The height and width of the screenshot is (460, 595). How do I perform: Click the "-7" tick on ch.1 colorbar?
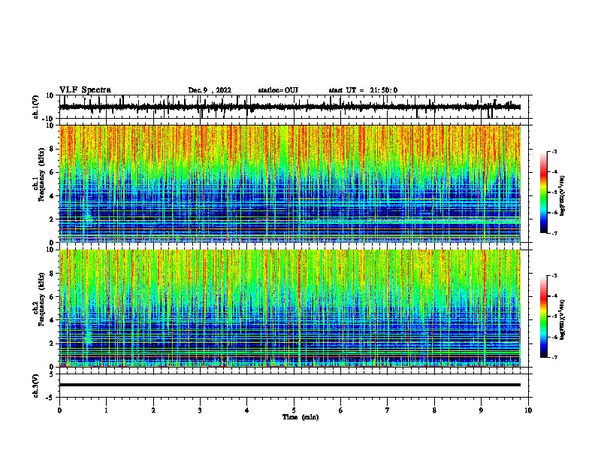pyautogui.click(x=554, y=233)
